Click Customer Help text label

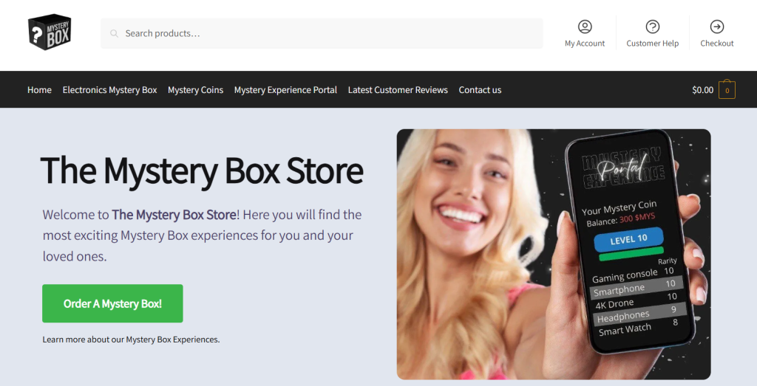tap(652, 44)
